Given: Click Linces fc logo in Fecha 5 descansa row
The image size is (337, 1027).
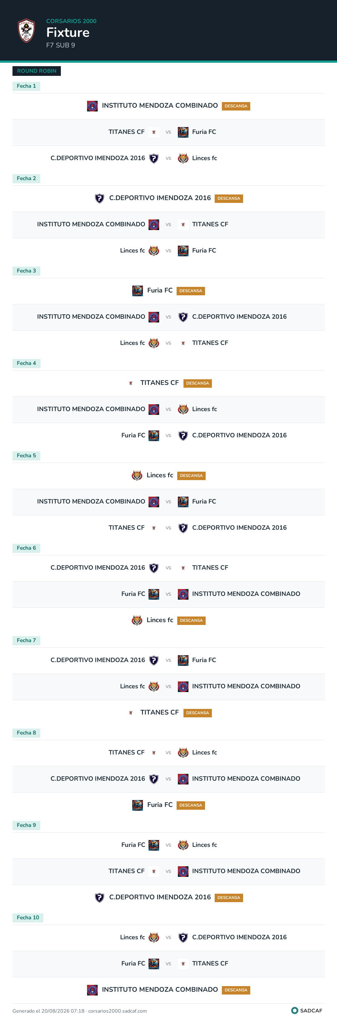Looking at the screenshot, I should pyautogui.click(x=137, y=476).
